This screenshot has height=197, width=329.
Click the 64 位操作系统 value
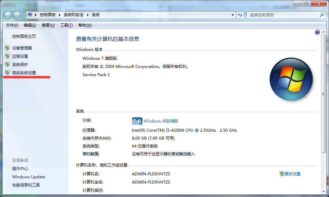[x=144, y=146]
